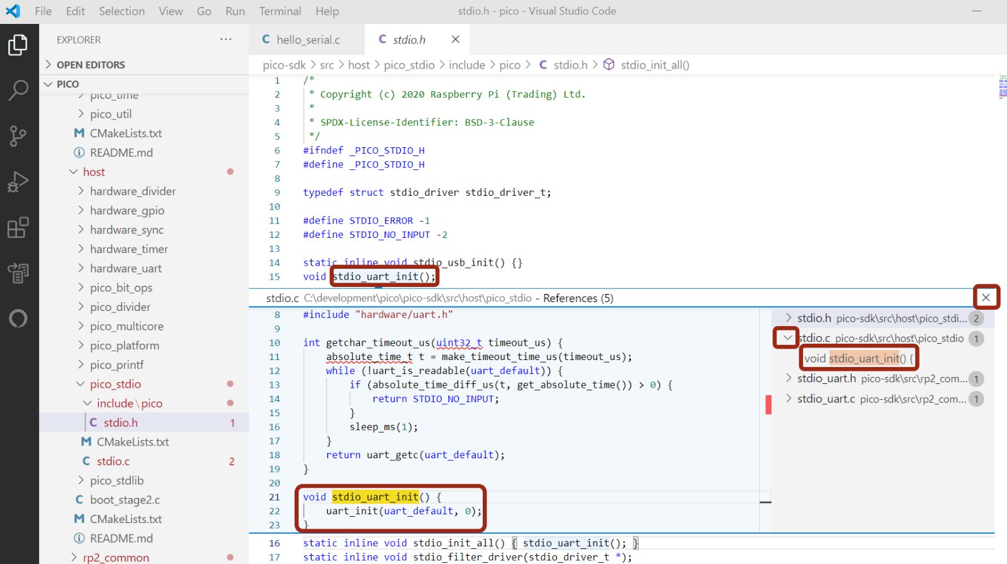Open Run and Debug view icon
The width and height of the screenshot is (1007, 564).
[x=18, y=182]
